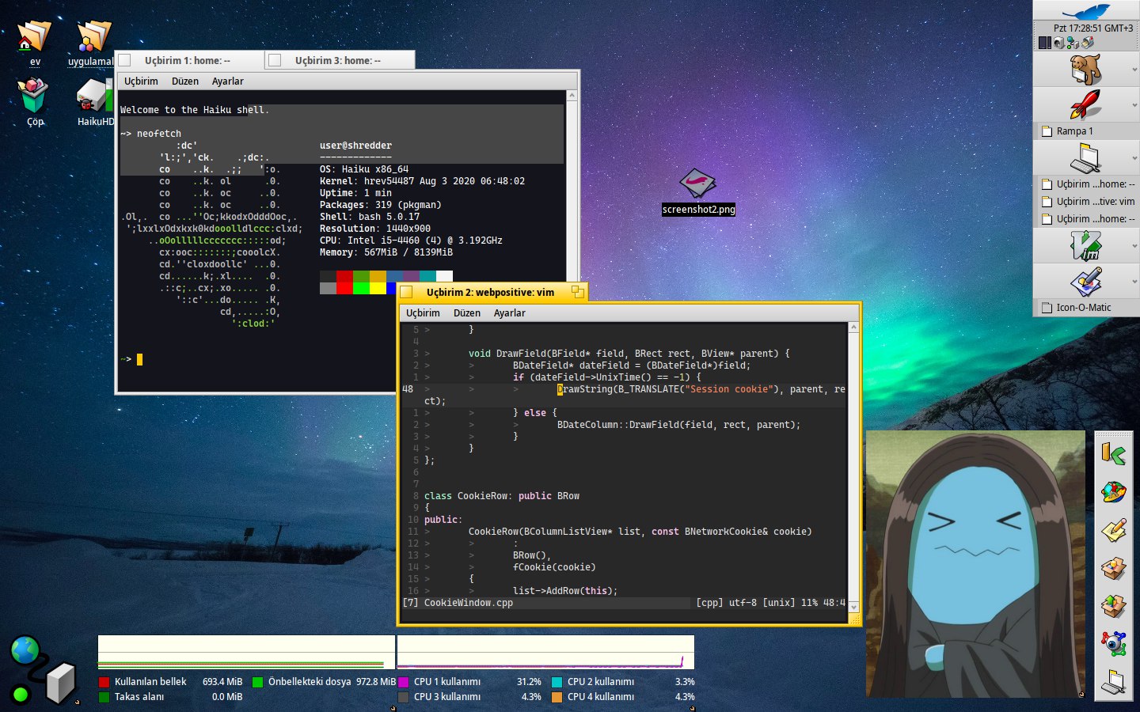Select 'Uçbirim ...tive: vim' window entry in Deskbar
This screenshot has width=1140, height=712.
[1086, 202]
